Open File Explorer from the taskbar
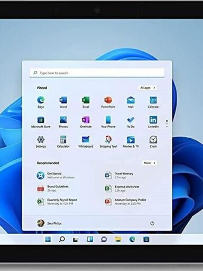 (118, 239)
